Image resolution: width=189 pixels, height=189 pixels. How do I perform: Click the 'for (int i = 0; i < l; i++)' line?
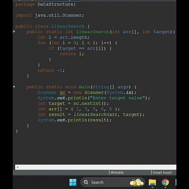(x=77, y=43)
